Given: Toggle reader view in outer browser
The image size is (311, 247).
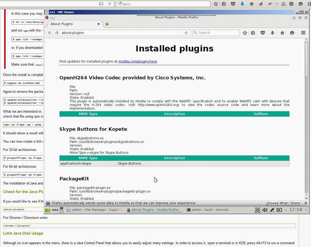Looking at the screenshot, I should tap(101, 4).
